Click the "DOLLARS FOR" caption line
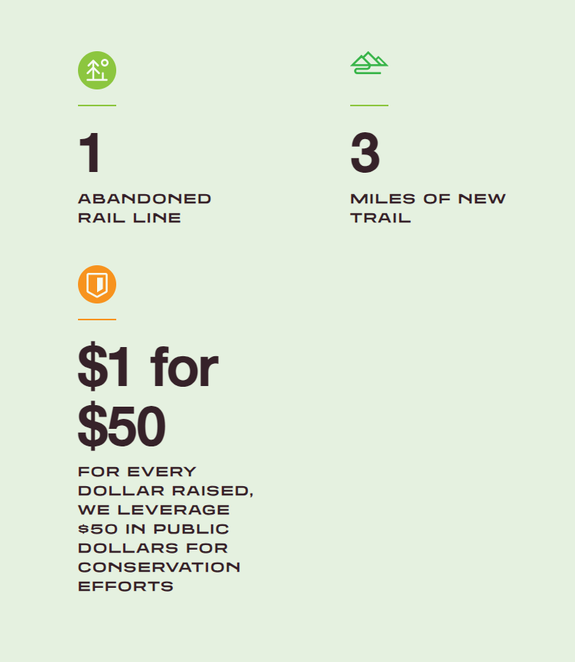 tap(153, 548)
